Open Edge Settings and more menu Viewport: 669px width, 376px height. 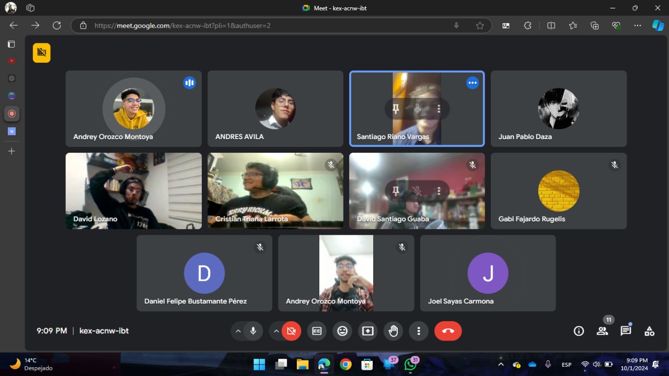pyautogui.click(x=638, y=25)
